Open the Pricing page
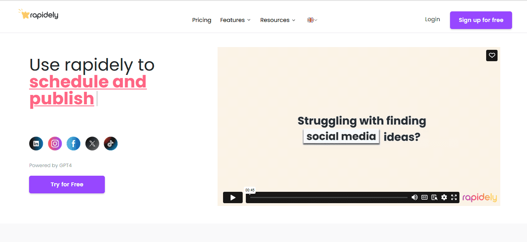 [202, 20]
